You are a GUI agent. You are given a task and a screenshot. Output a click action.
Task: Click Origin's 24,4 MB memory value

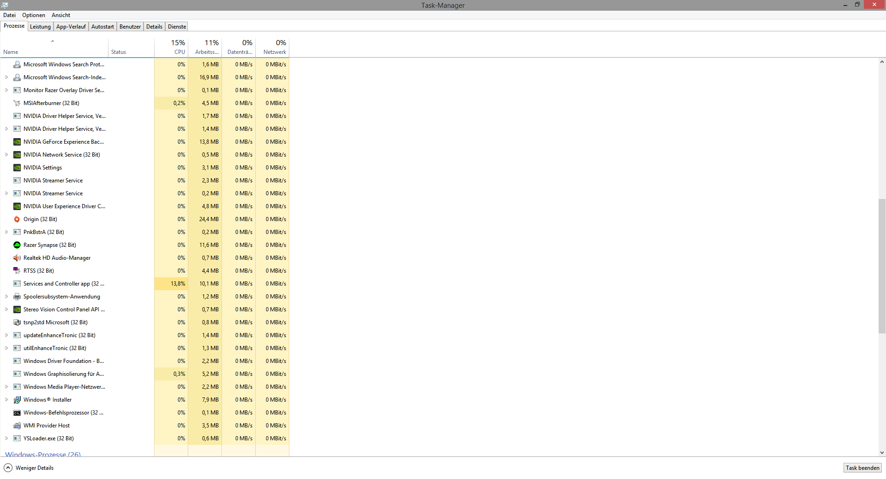point(209,219)
